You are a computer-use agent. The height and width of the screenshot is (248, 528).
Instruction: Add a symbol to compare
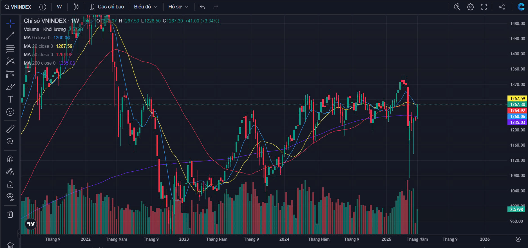43,7
